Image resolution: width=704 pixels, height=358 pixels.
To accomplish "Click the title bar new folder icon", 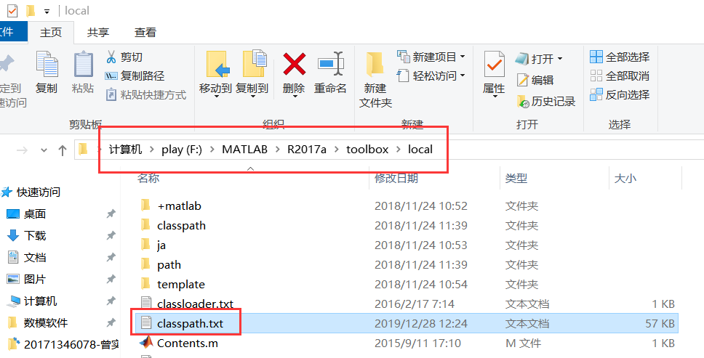I will point(31,10).
